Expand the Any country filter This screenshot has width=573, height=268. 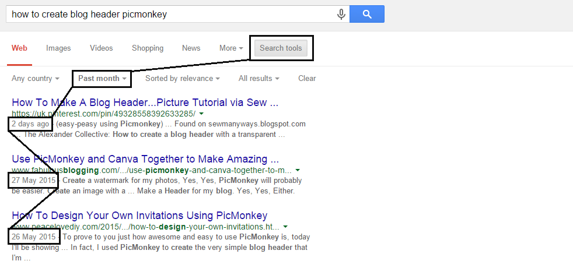click(x=36, y=79)
